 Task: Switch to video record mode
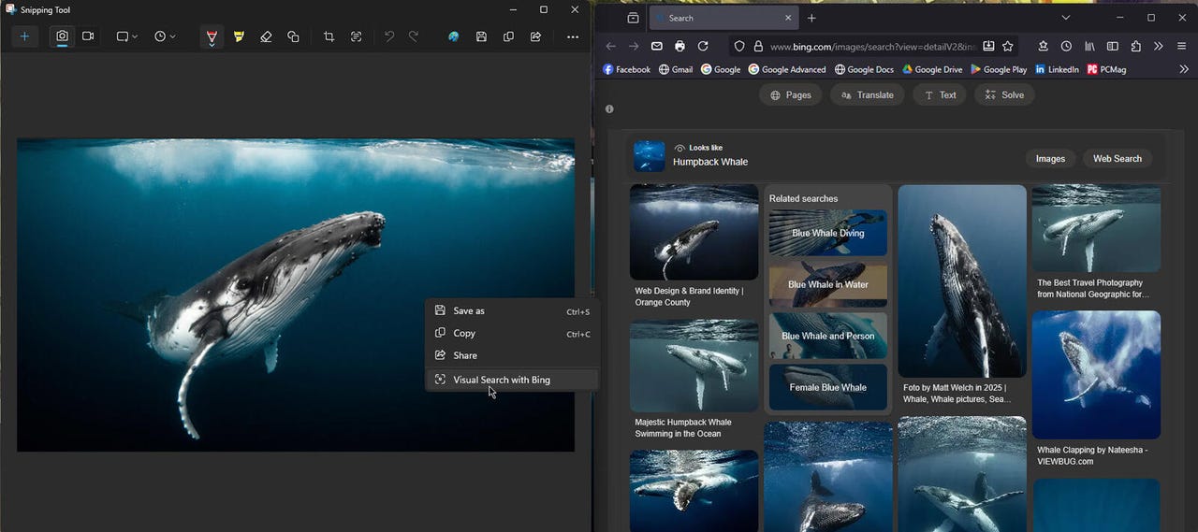[x=88, y=36]
